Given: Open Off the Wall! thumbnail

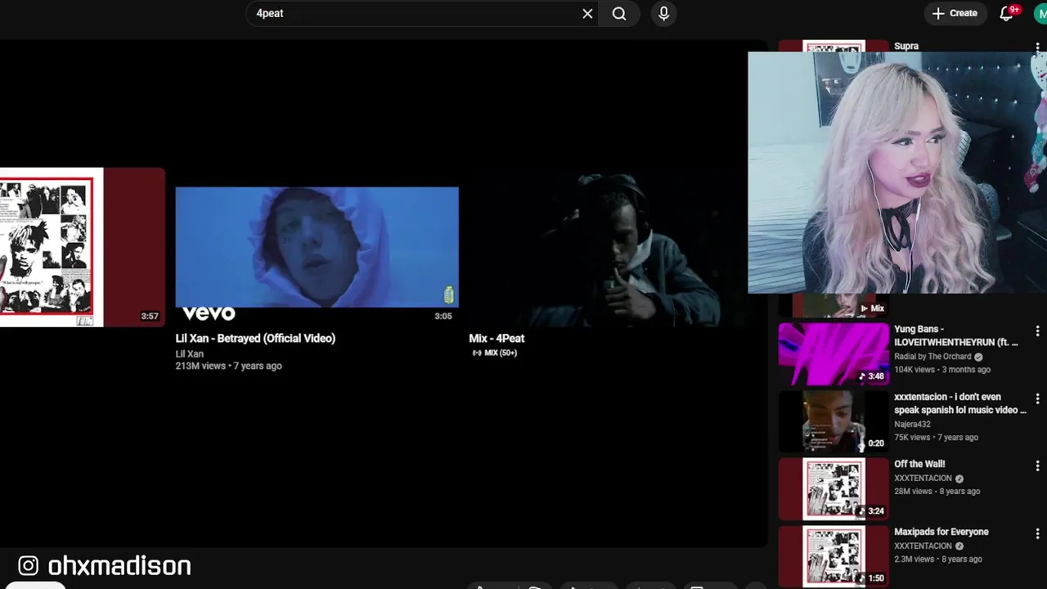Looking at the screenshot, I should point(834,489).
